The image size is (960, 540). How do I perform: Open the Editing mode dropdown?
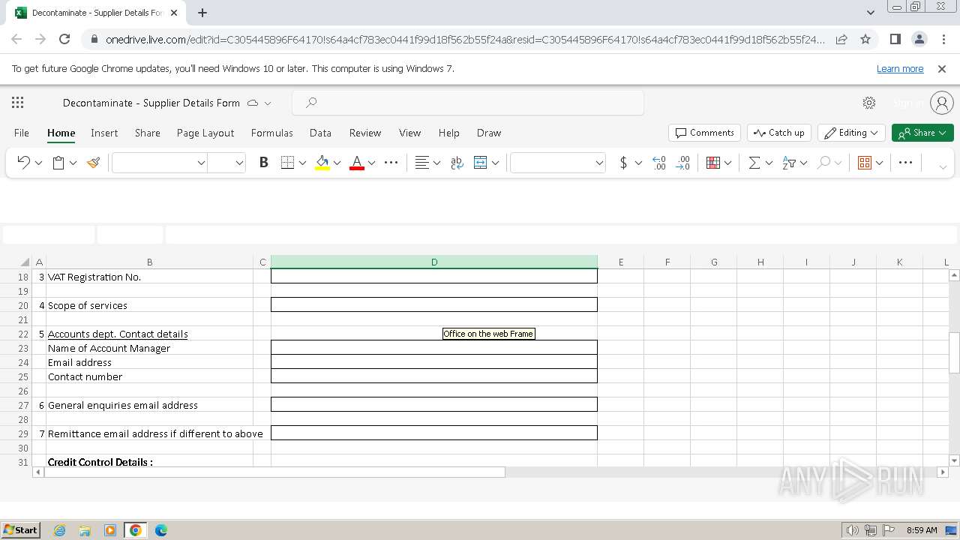(851, 133)
